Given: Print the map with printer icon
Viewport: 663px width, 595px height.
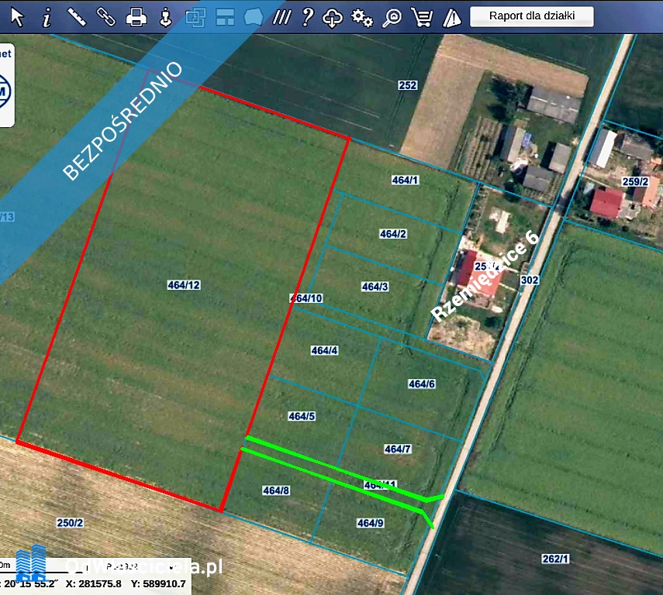Looking at the screenshot, I should click(136, 16).
